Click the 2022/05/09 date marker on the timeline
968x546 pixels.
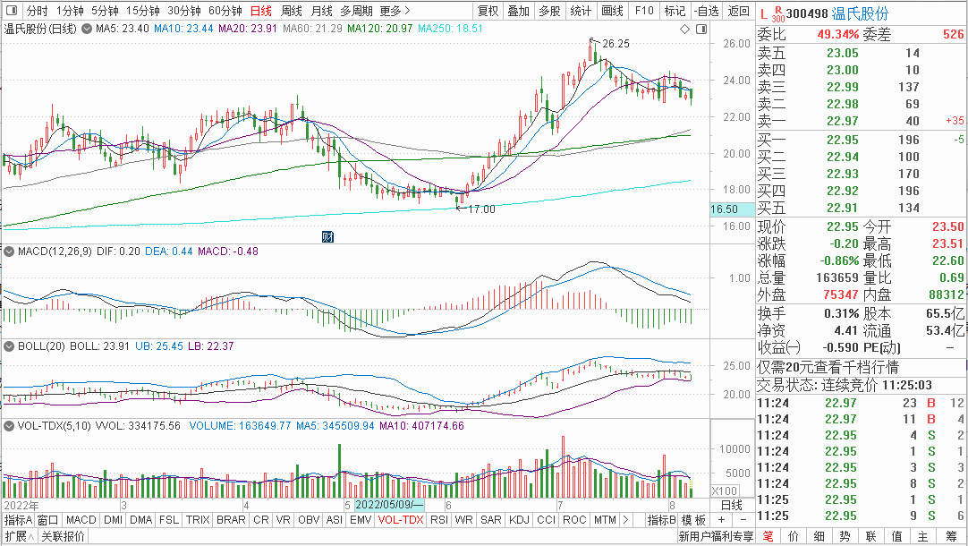tap(389, 505)
